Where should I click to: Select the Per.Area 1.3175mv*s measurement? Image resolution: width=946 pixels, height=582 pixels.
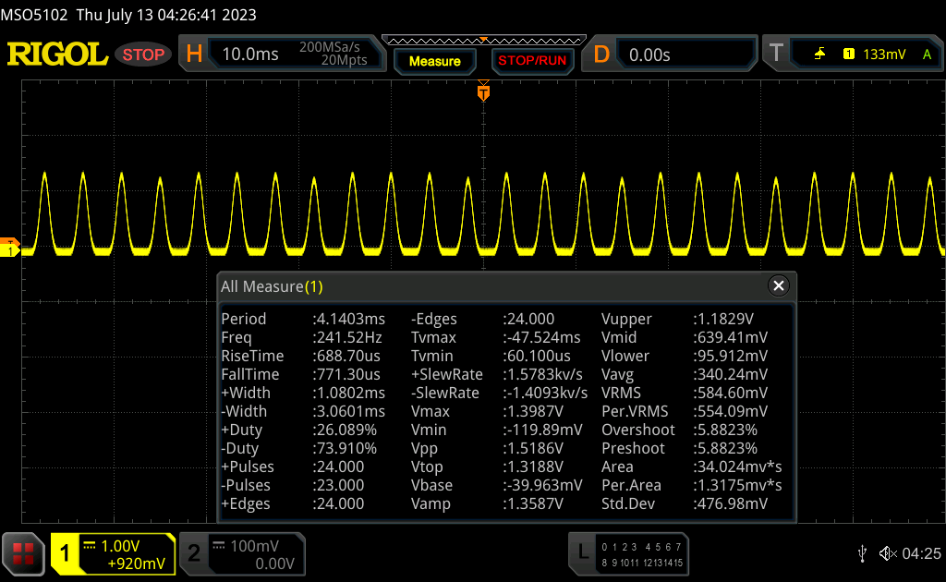click(692, 485)
